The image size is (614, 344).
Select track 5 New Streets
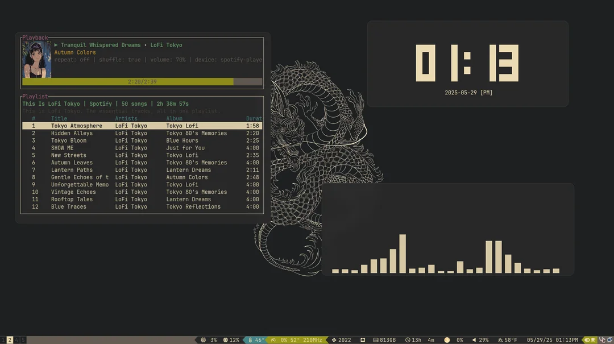(x=142, y=155)
